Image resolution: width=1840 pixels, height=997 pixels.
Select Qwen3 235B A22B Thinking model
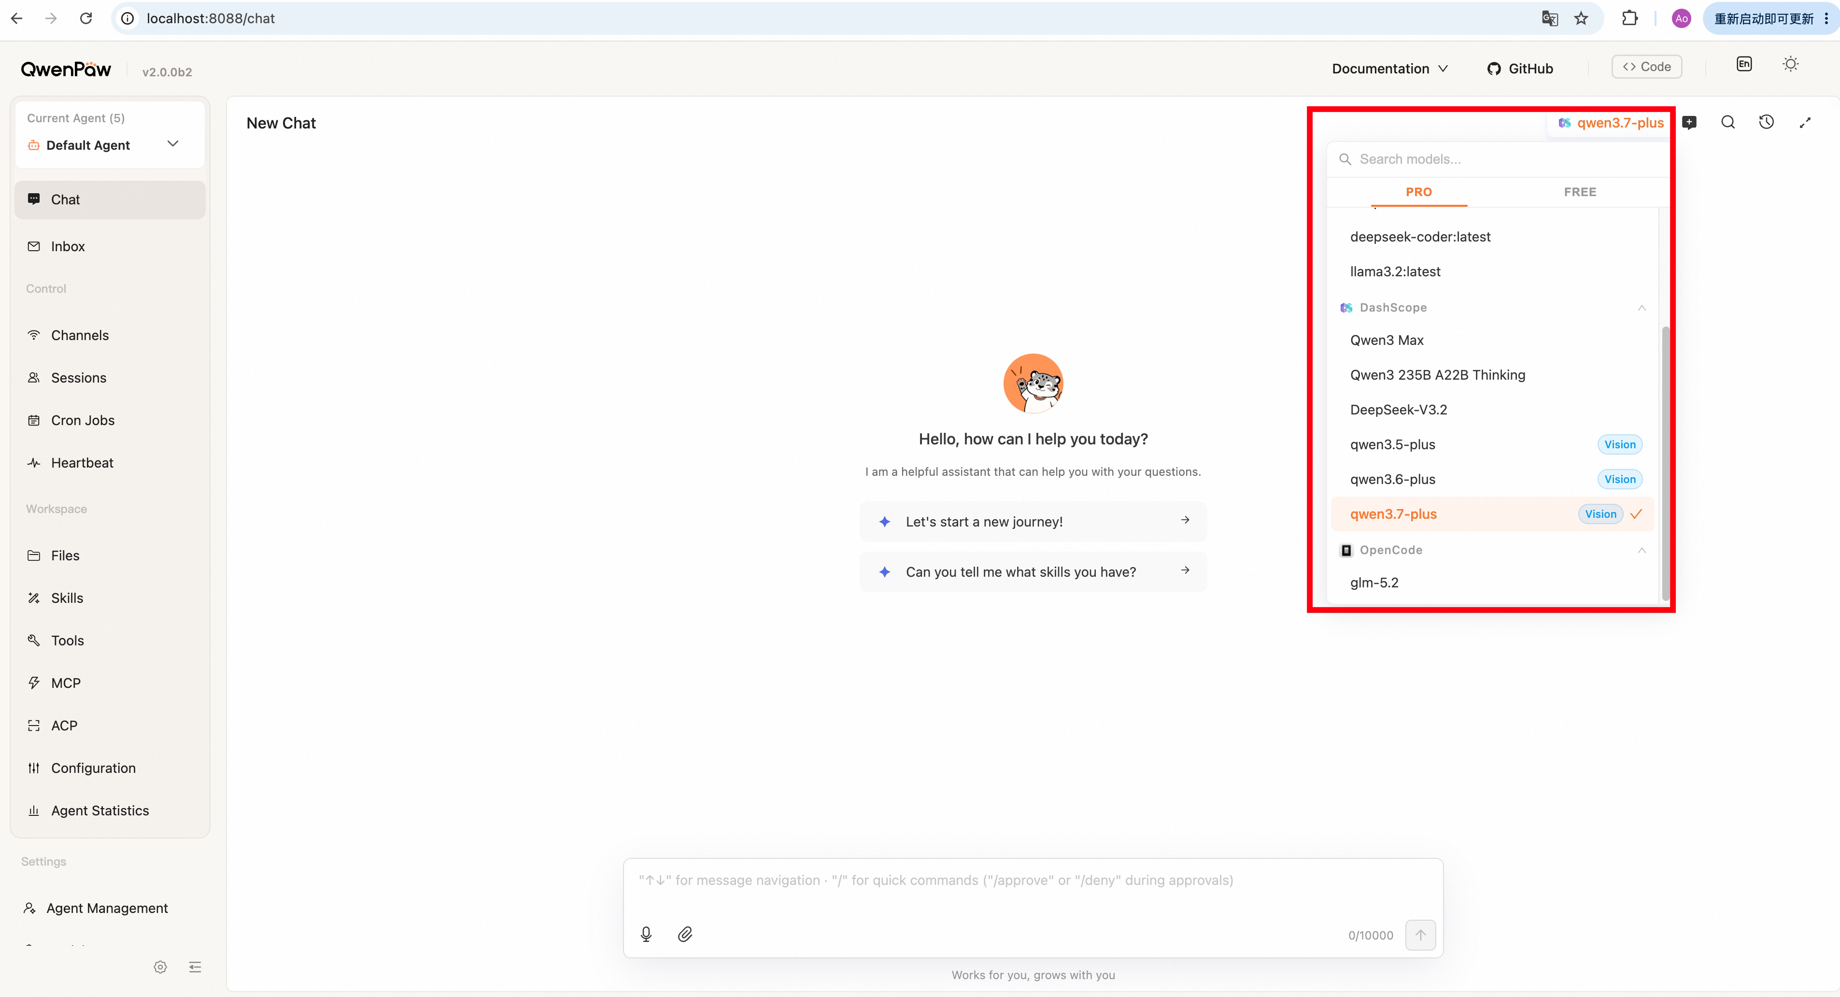click(1493, 375)
